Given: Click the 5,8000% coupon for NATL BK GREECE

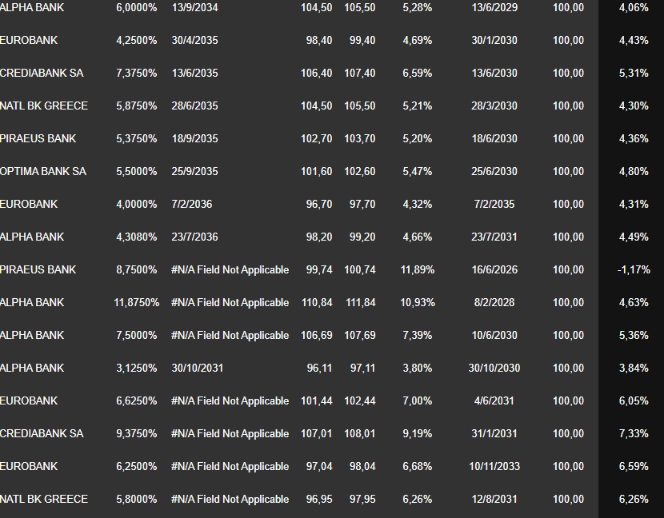Looking at the screenshot, I should click(x=136, y=500).
